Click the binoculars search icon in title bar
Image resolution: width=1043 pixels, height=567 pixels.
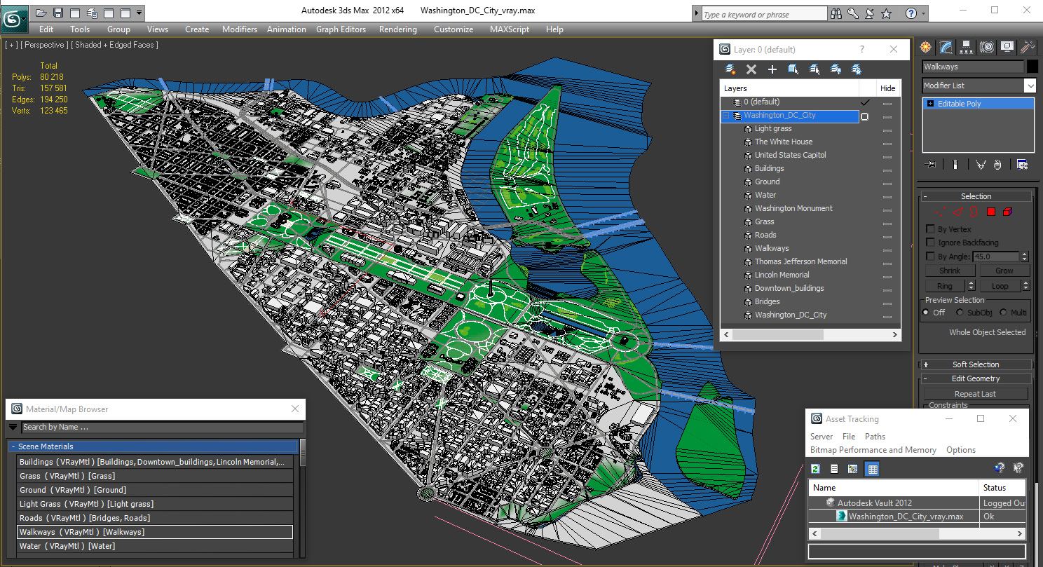coord(836,13)
